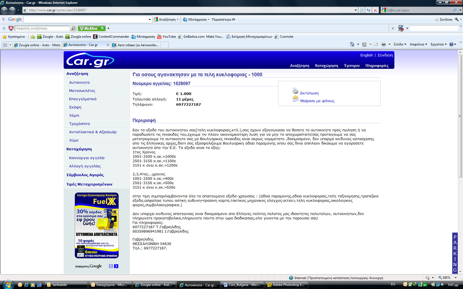This screenshot has width=463, height=289.
Task: Open Adobe Photoshop from the taskbar
Action: [x=286, y=285]
